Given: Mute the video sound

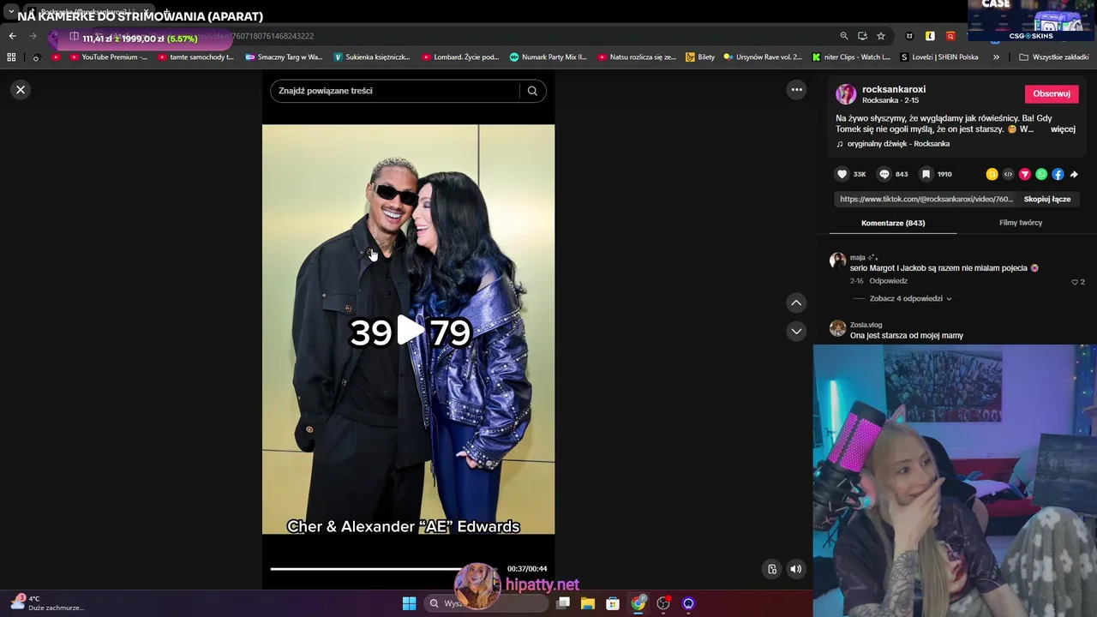Looking at the screenshot, I should tap(796, 569).
